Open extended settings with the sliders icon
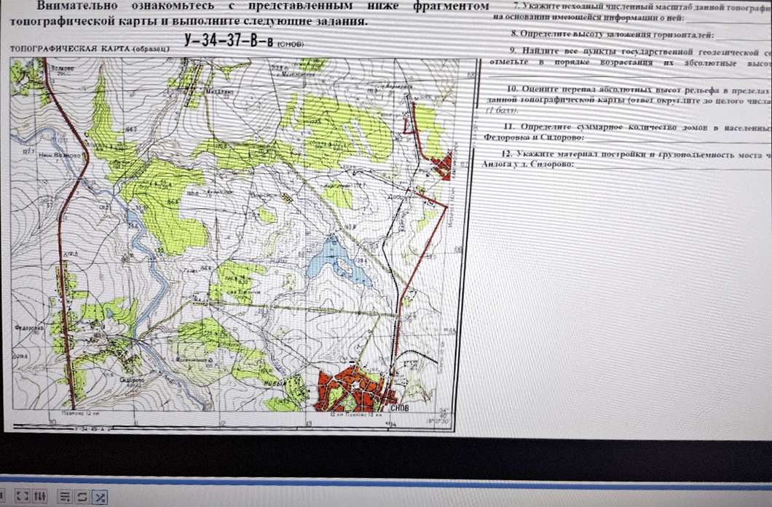Screen dimensions: 772x507 tap(41, 495)
